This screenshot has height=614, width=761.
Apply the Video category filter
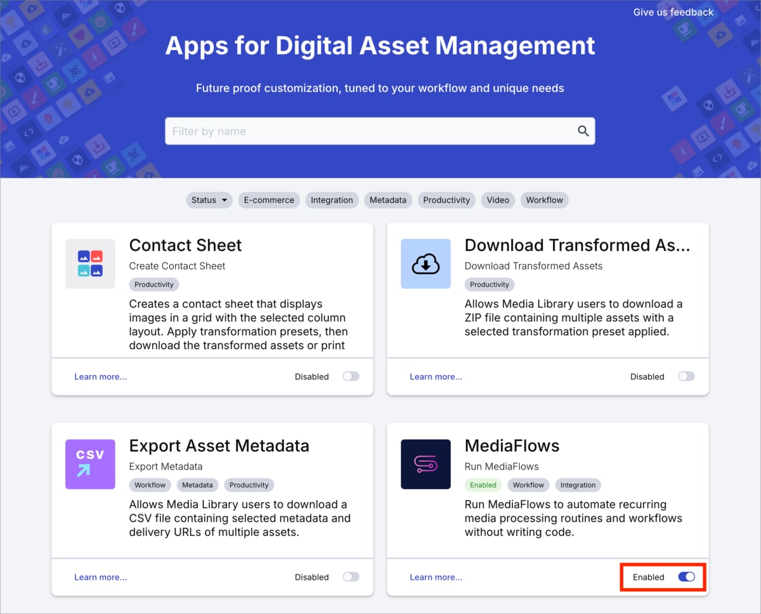tap(498, 200)
